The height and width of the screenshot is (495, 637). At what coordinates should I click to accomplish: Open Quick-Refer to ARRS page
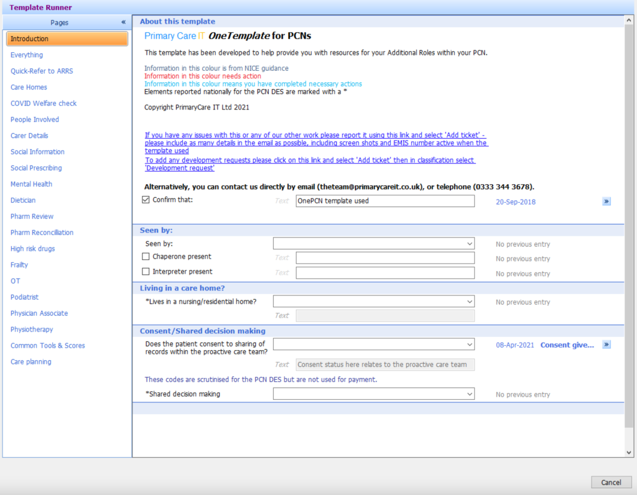tap(42, 71)
